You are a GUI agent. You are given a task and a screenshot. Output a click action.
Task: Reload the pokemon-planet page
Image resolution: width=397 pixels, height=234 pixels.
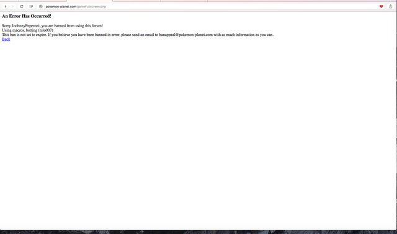click(x=22, y=7)
